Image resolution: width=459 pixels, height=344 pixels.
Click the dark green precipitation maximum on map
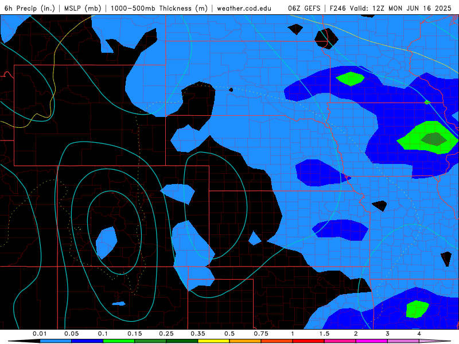tap(434, 139)
